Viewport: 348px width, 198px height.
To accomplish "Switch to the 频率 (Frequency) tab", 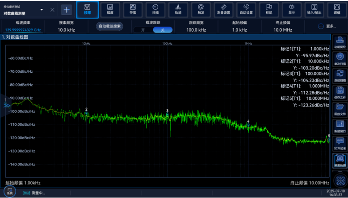I will [87, 9].
